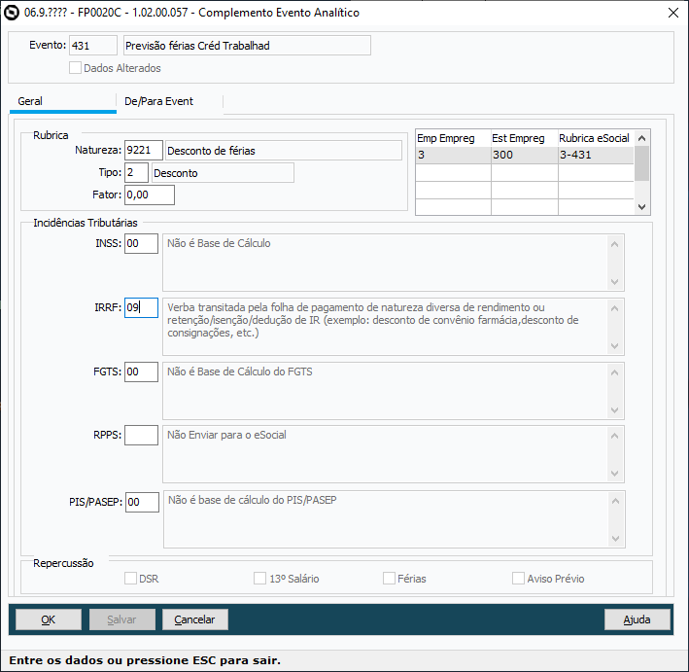Click the Não Enviar para o eSocial text
The height and width of the screenshot is (672, 689).
[226, 435]
